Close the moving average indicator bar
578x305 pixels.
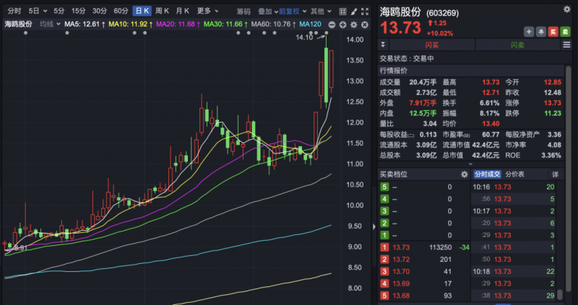364,24
